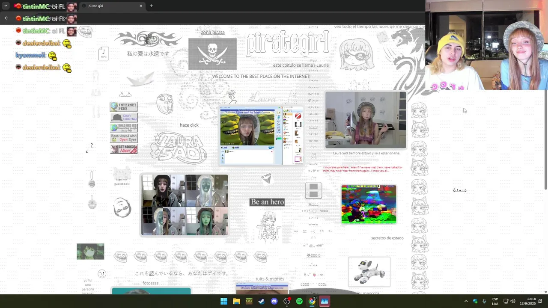Open the volume tray icon

coord(513,301)
